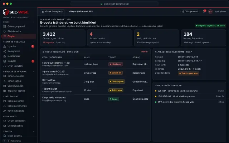Image resolution: width=229 pixels, height=143 pixels.
Task: Click Olaylar / Microsoft 365 breadcrumb
Action: (x=81, y=11)
